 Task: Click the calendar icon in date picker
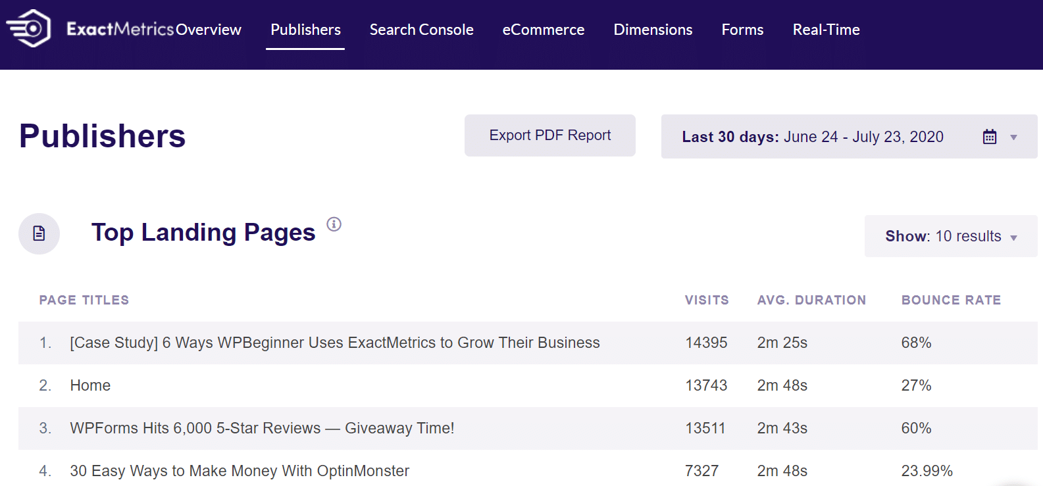990,137
